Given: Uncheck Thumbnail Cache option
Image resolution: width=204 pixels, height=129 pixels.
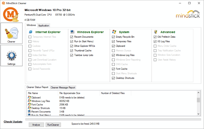Looking at the screenshot, I should point(72,51).
